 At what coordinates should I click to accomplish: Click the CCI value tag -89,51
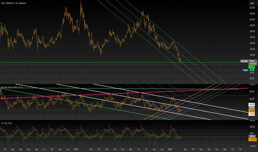tap(252, 136)
